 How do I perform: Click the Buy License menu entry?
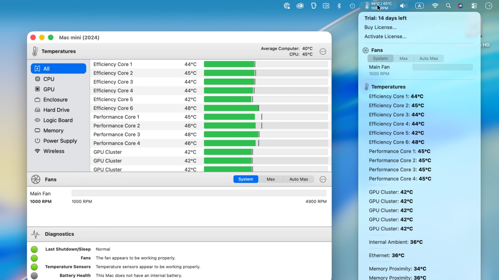[380, 27]
